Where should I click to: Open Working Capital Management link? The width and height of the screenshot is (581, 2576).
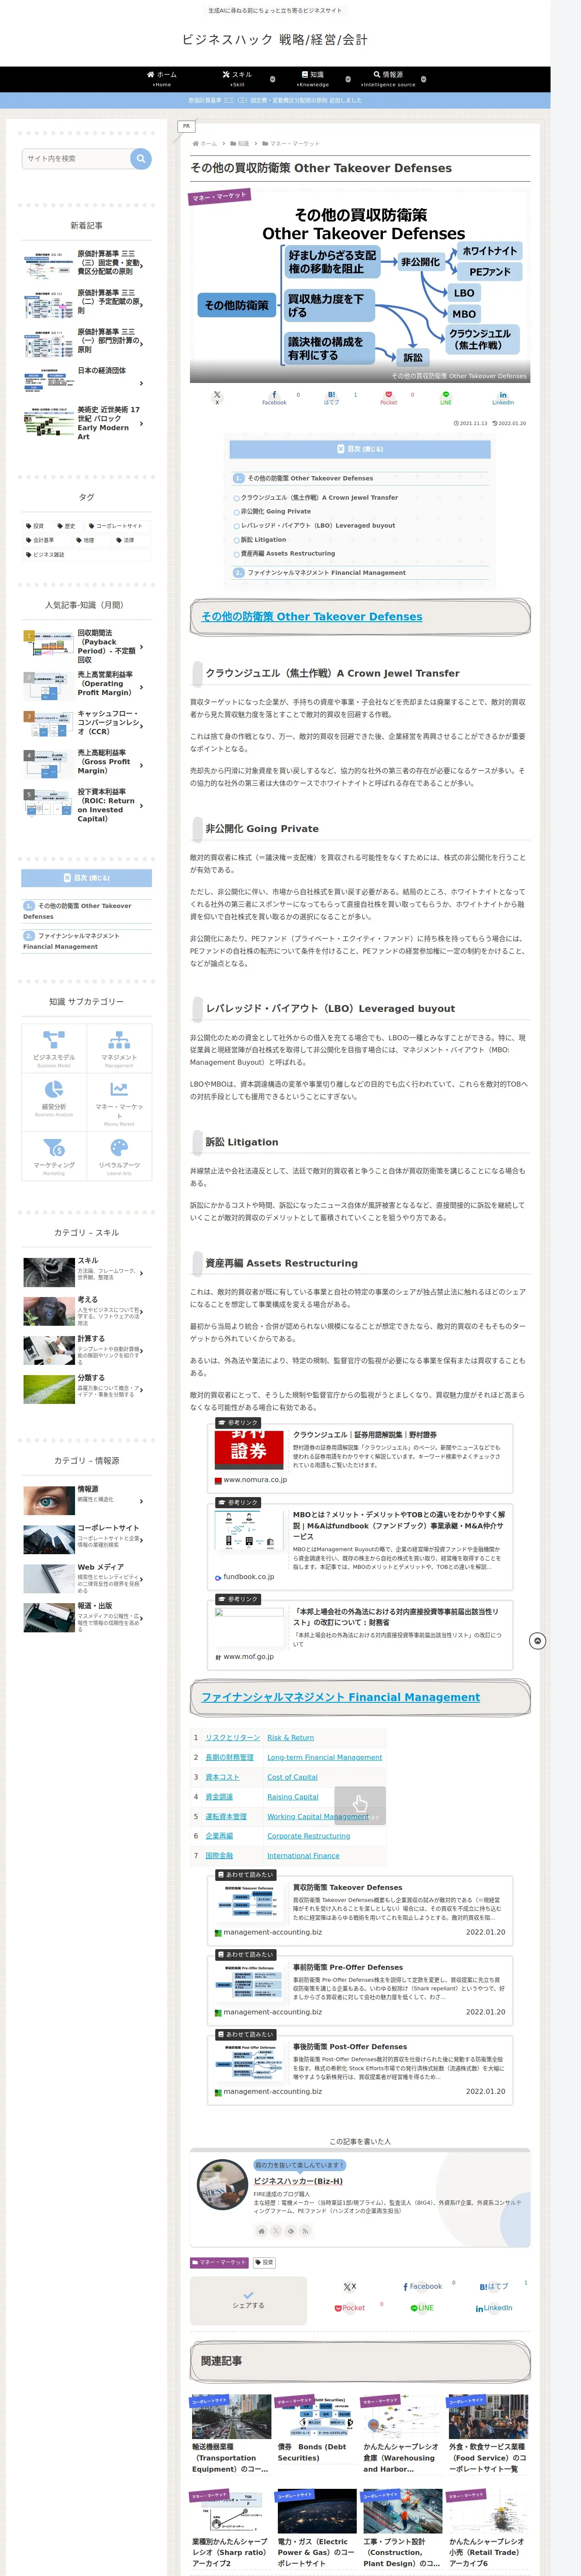coord(317,1817)
